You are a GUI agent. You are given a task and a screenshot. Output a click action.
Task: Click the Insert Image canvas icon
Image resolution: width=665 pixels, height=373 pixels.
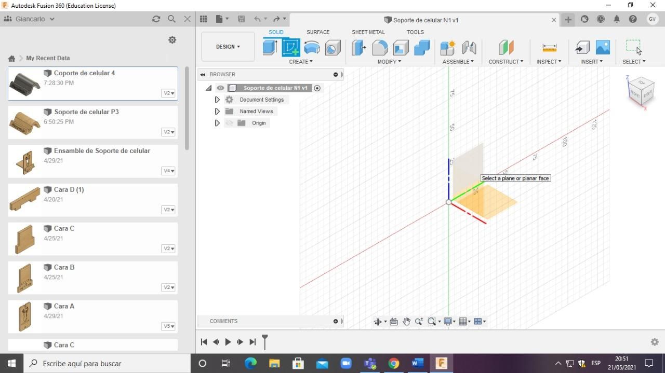click(x=603, y=47)
